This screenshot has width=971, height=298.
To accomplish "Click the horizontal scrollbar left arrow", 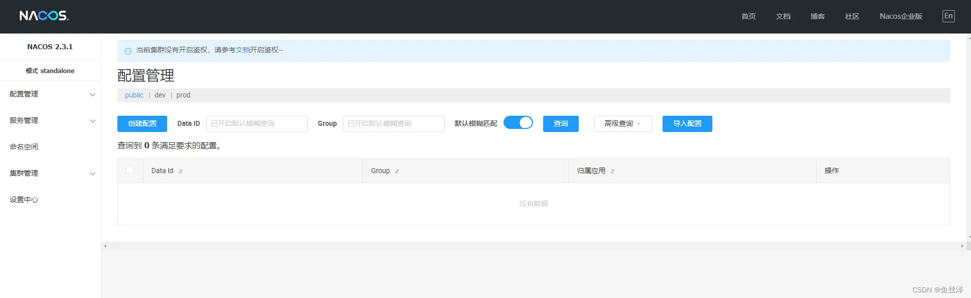I will coord(105,246).
